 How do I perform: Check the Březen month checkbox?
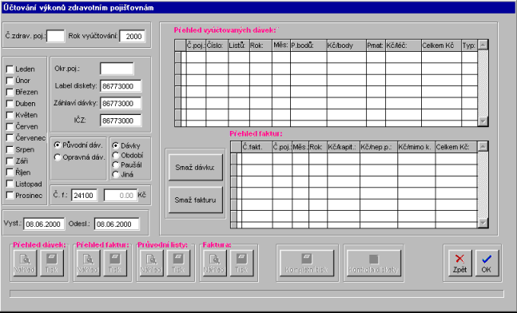10,93
